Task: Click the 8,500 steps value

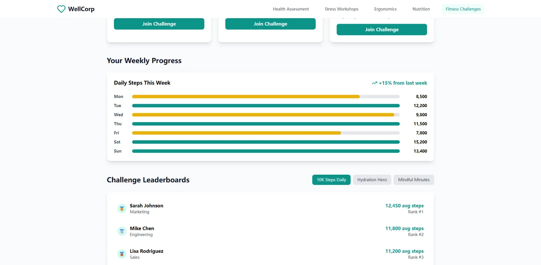Action: point(421,97)
